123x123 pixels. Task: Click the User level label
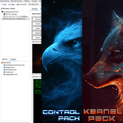[x=36, y=14]
